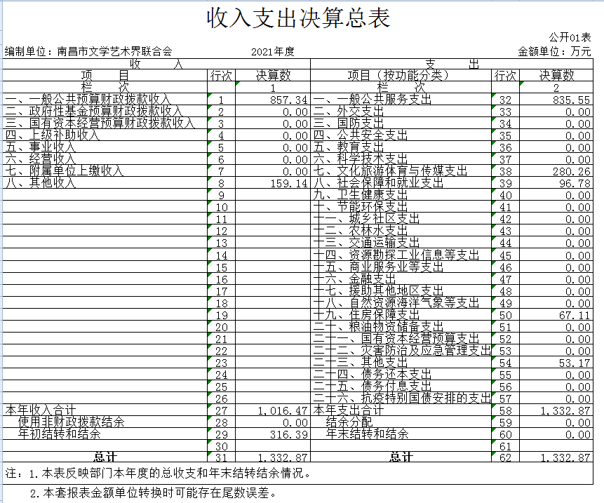The height and width of the screenshot is (503, 604).
Task: Click the 六、经营收入 cell
Action: click(105, 159)
